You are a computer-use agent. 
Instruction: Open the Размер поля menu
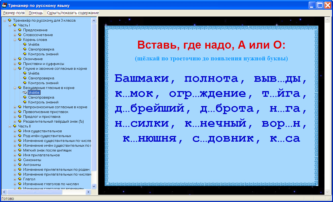coord(14,13)
